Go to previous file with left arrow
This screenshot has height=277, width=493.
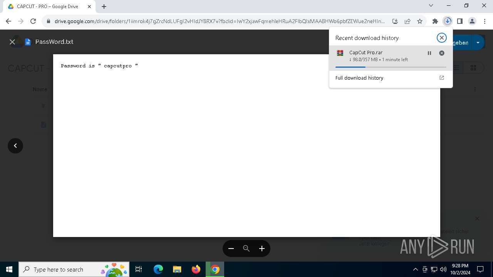[15, 145]
